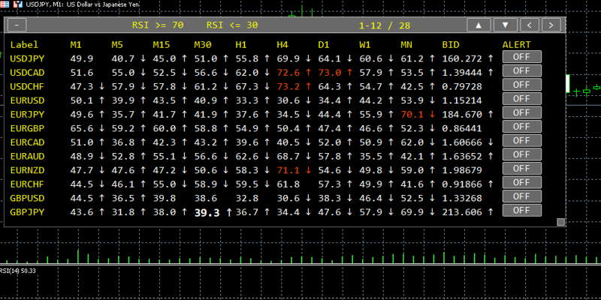The image size is (601, 300).
Task: Click EURJPY MN value 70.1
Action: click(412, 115)
